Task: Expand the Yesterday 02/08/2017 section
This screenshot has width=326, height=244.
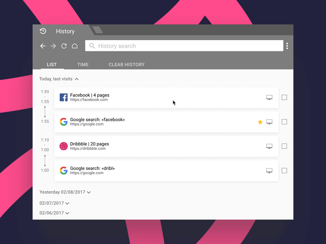Action: [x=88, y=192]
